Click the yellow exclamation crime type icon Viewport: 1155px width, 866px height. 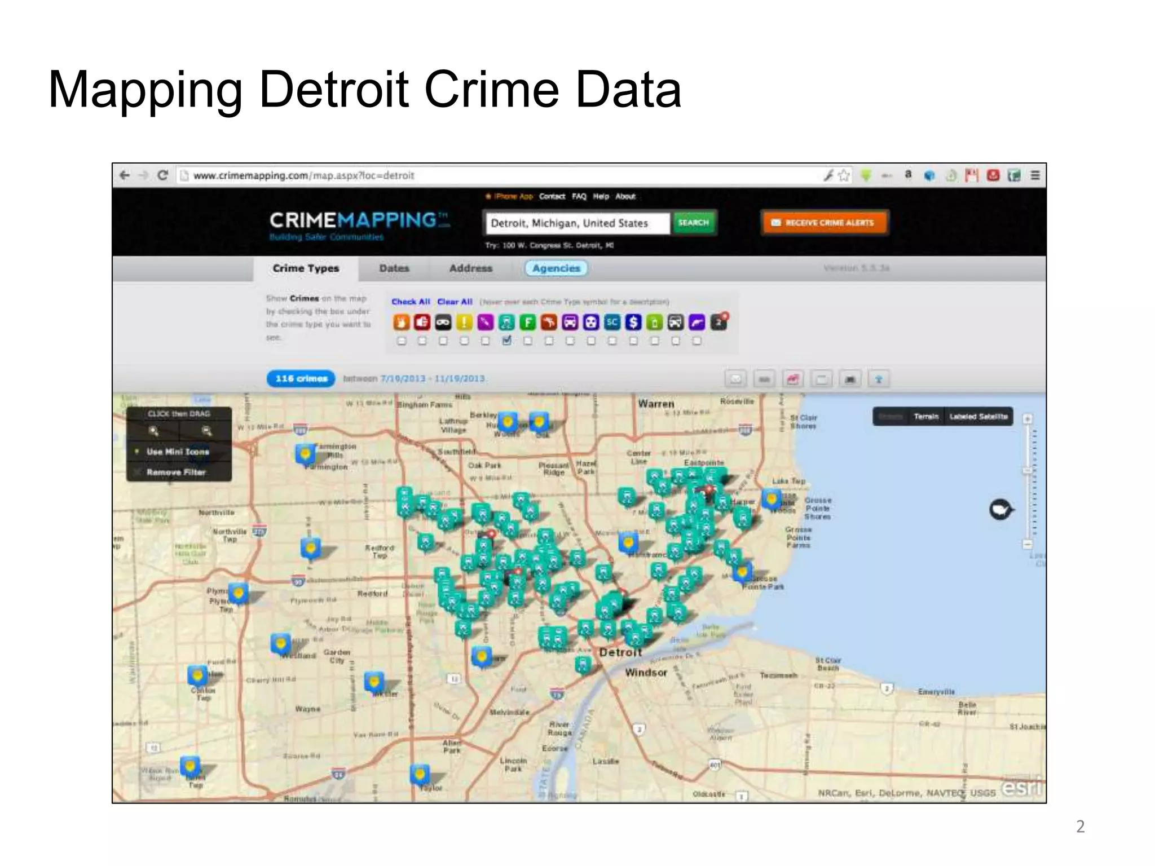click(x=464, y=322)
